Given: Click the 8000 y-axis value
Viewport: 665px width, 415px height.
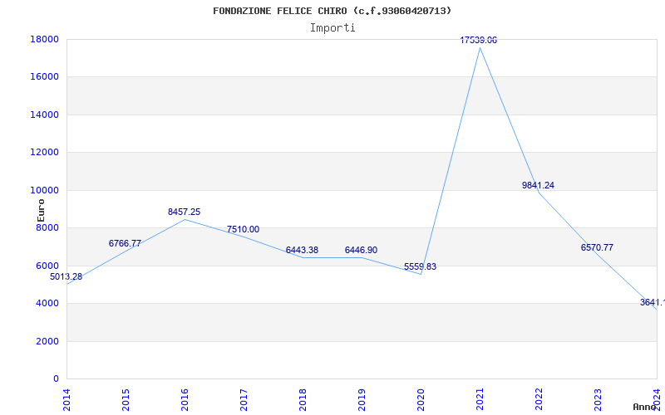Looking at the screenshot, I should [47, 227].
